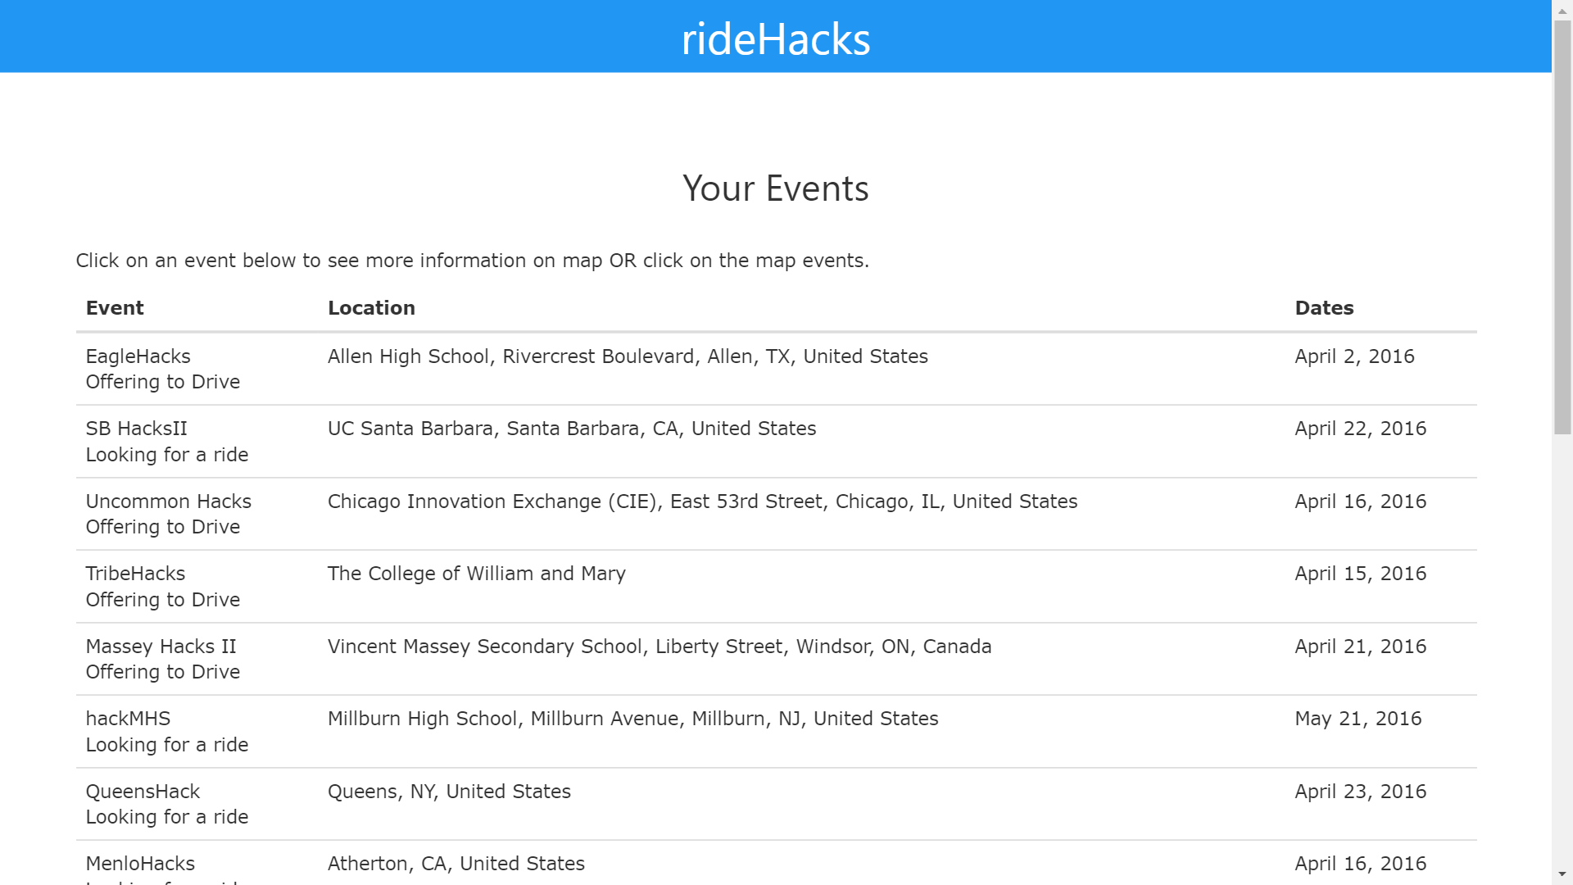Click the vertical scrollbar thumb
The height and width of the screenshot is (885, 1573).
(1562, 227)
